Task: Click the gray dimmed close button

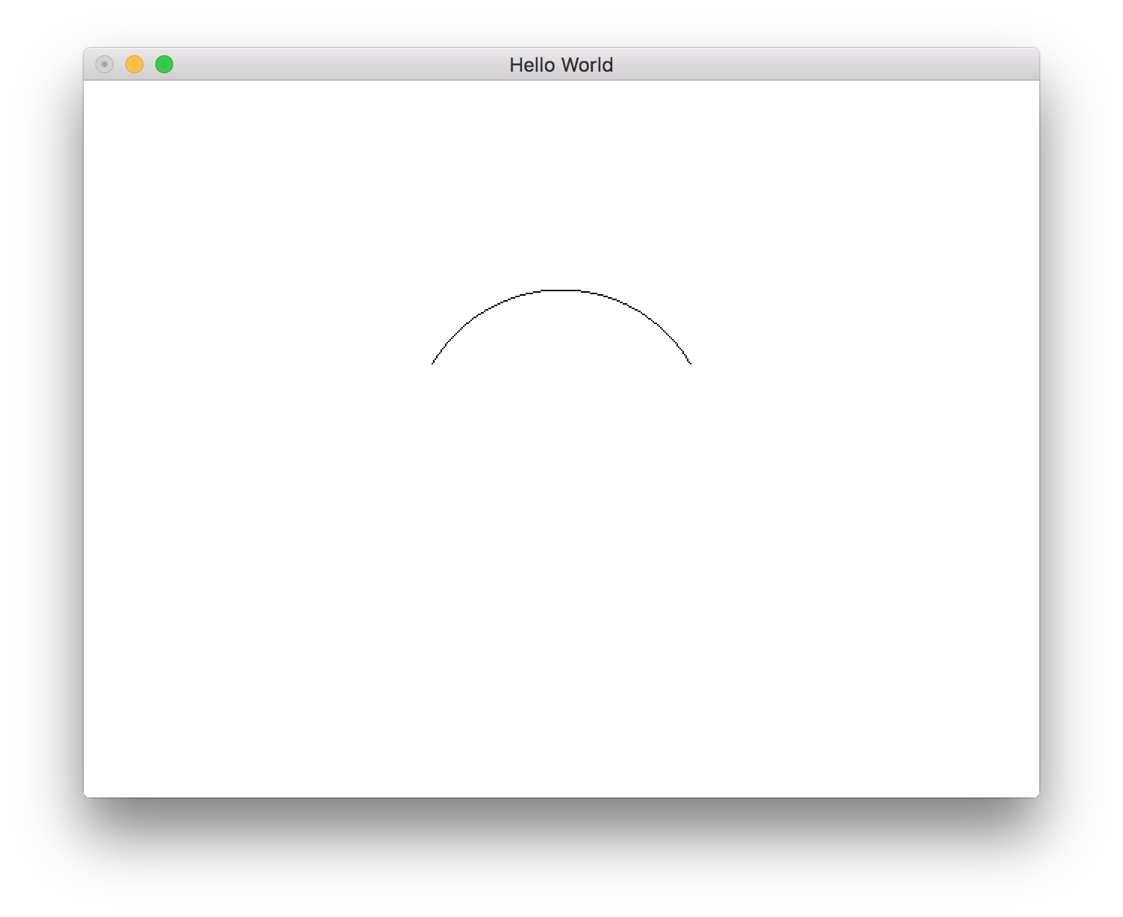Action: click(104, 65)
